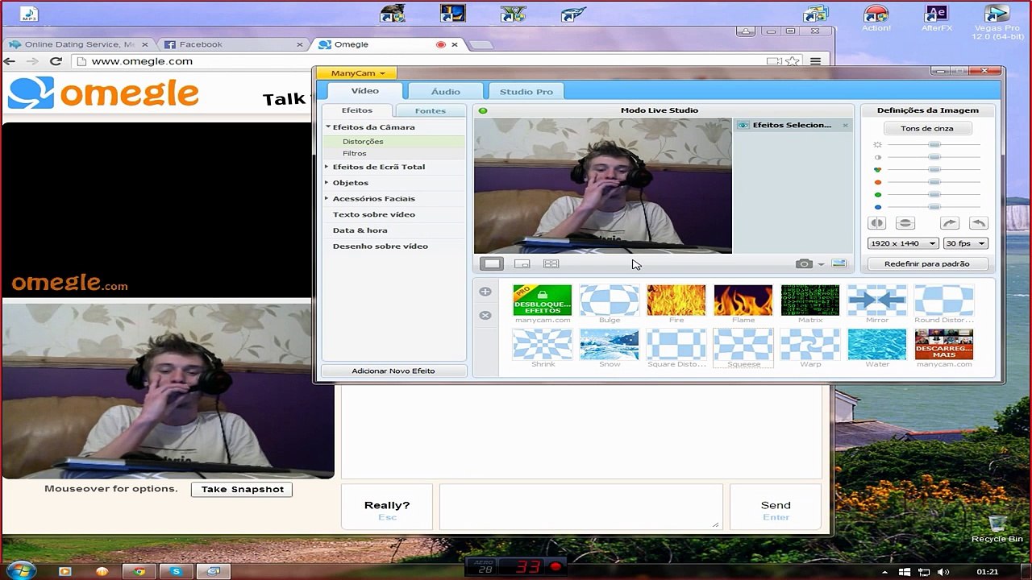1032x580 pixels.
Task: Switch to the Áudio tab
Action: pos(446,91)
